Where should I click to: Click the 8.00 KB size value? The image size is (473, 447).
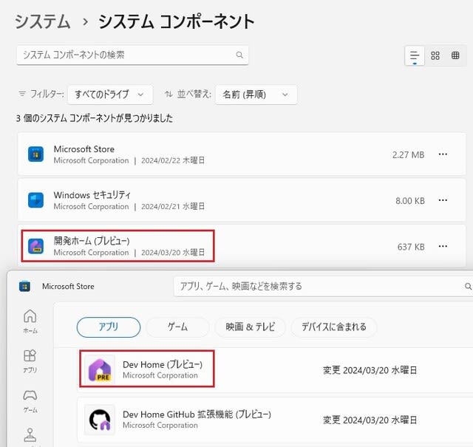click(410, 201)
